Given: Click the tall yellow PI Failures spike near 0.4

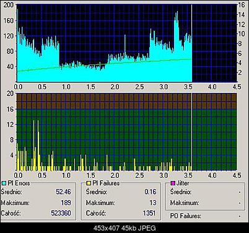Looking at the screenshot, I should (x=38, y=144).
